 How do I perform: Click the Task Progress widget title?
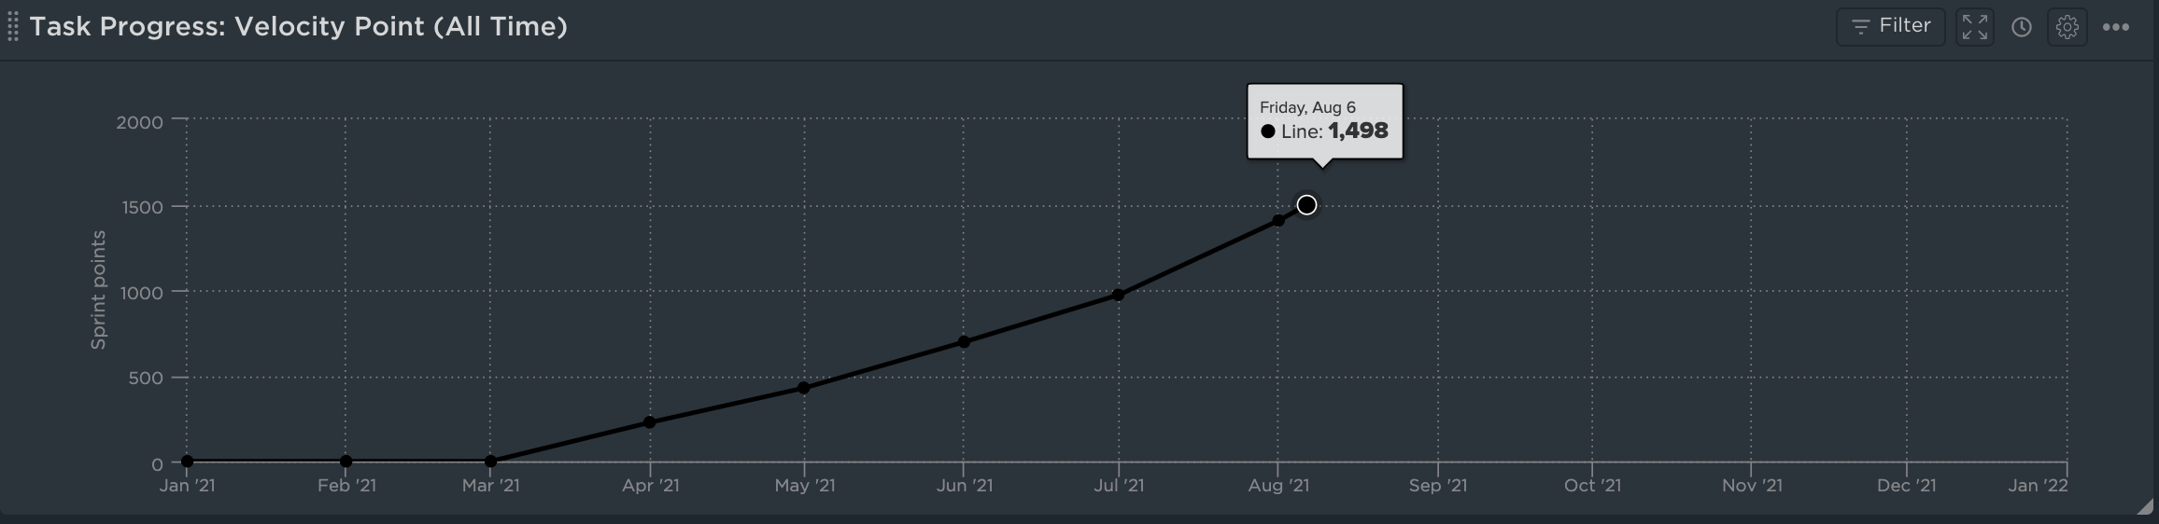[x=299, y=26]
